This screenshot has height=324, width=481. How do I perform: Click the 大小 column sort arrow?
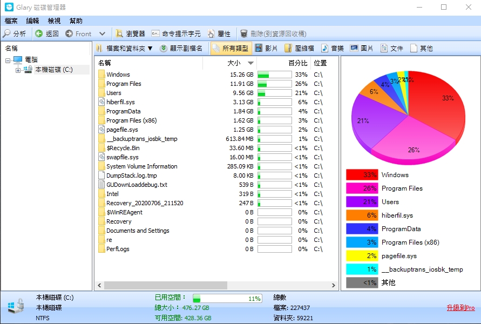pos(250,63)
